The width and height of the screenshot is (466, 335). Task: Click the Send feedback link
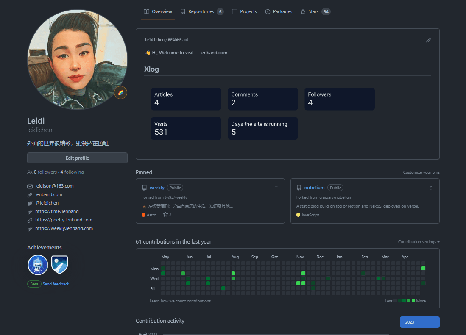[56, 284]
